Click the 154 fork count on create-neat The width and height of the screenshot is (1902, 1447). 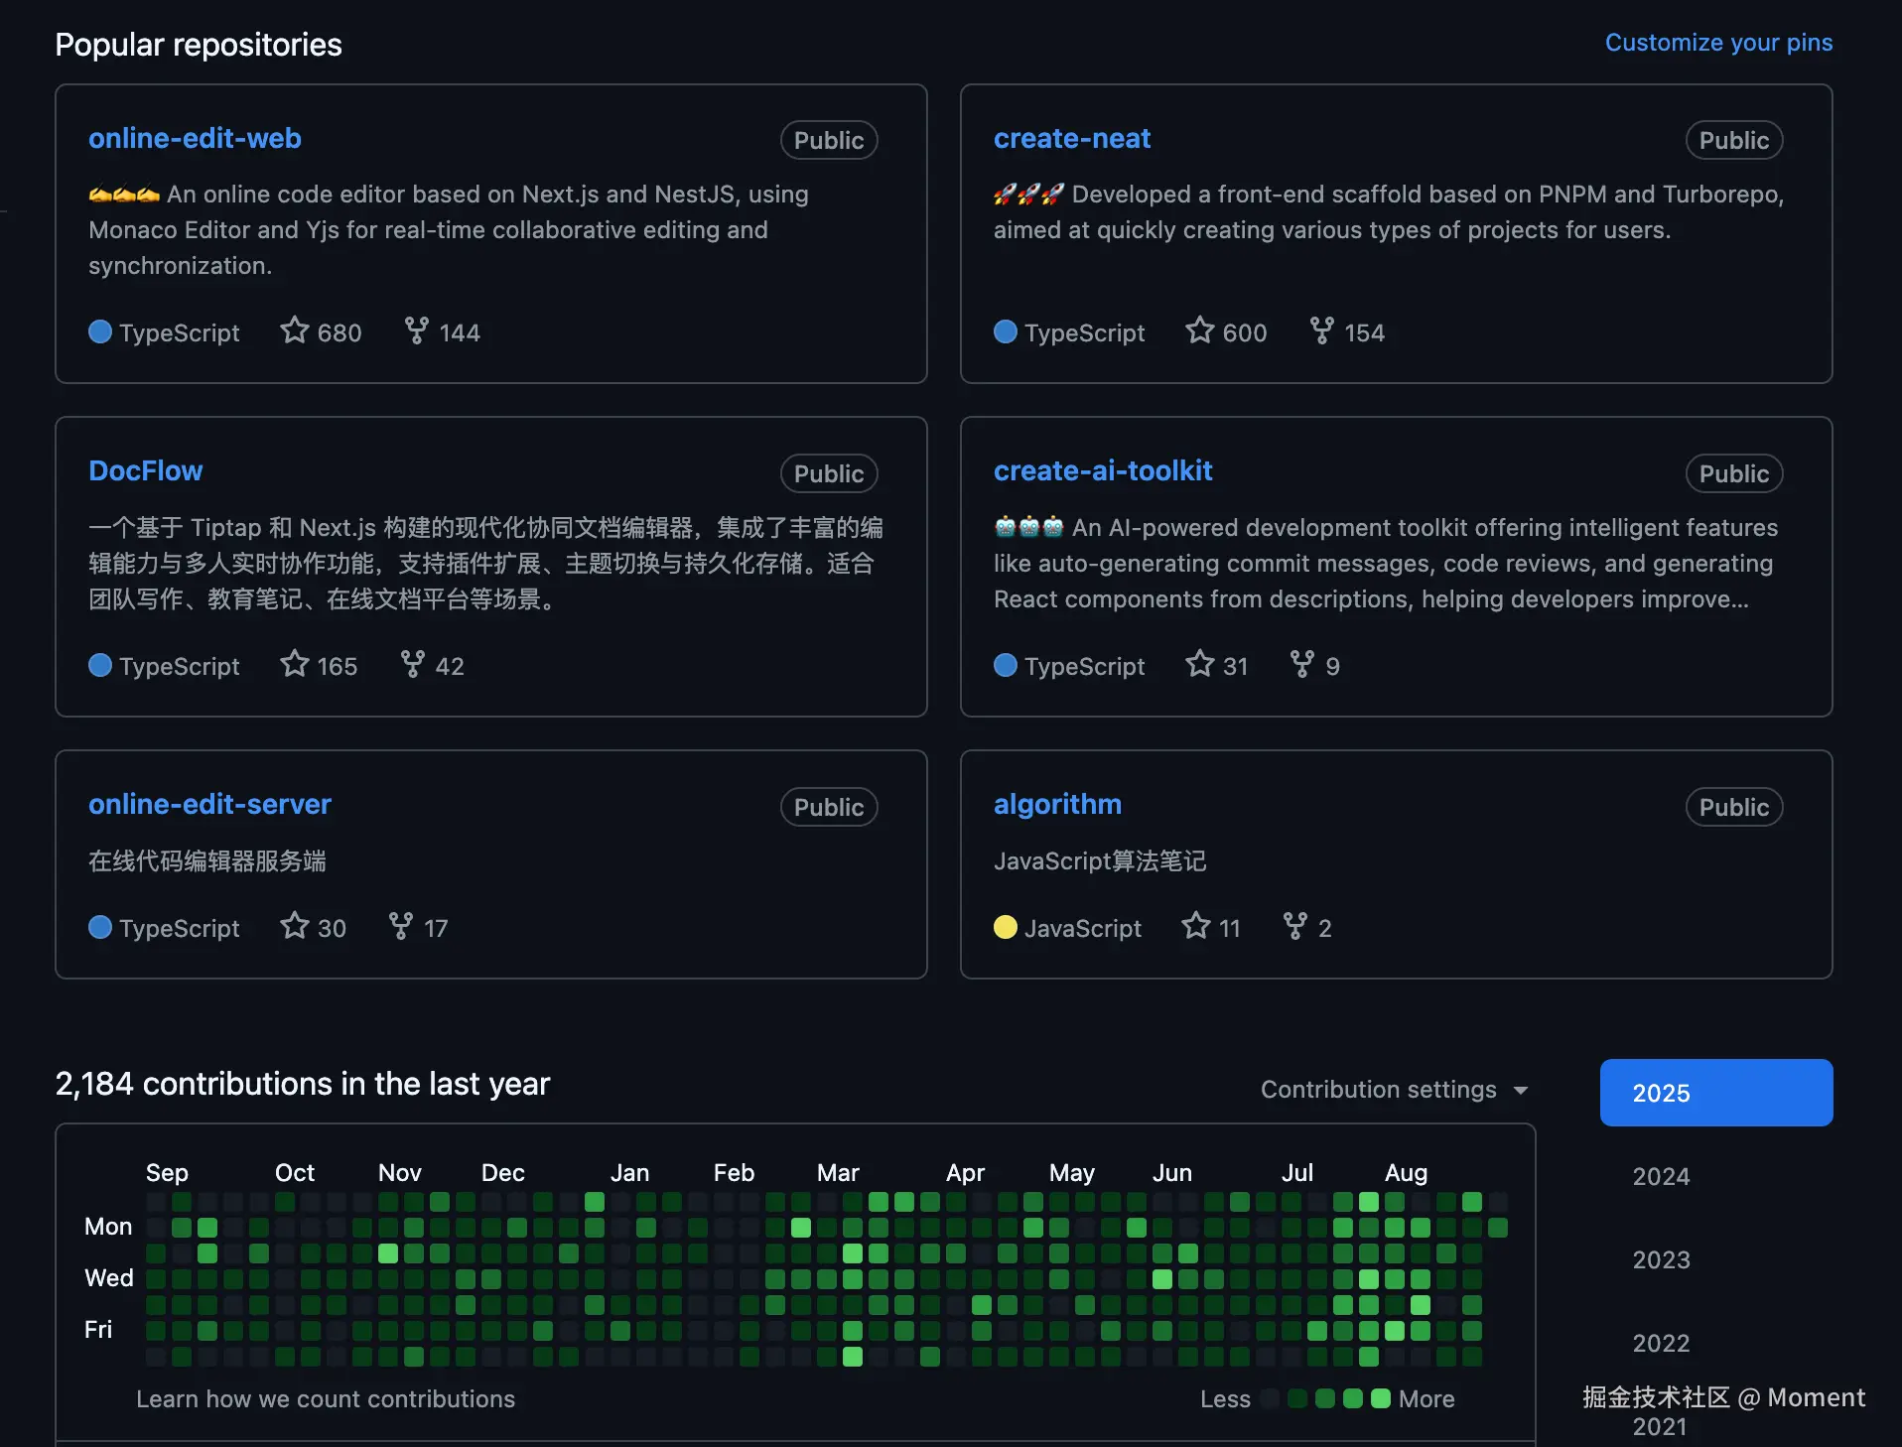point(1364,332)
